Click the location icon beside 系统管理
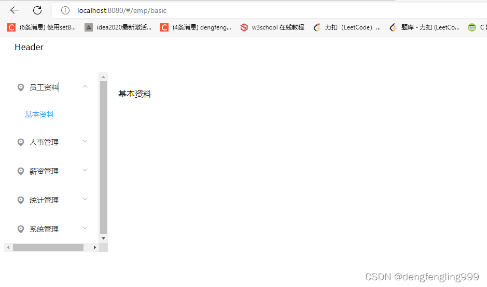The width and height of the screenshot is (487, 287). click(x=21, y=229)
